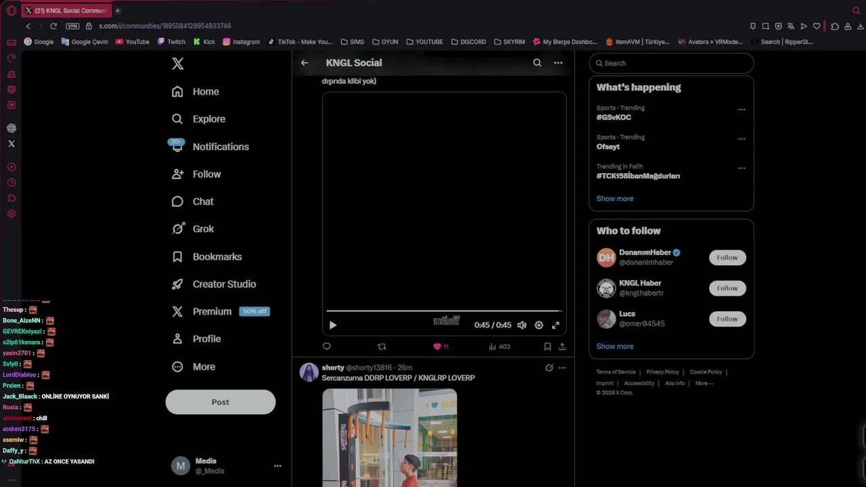Viewport: 866px width, 487px height.
Task: Expand the footer More menu
Action: pos(704,384)
